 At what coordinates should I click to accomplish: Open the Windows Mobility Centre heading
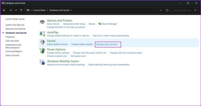click(63, 61)
